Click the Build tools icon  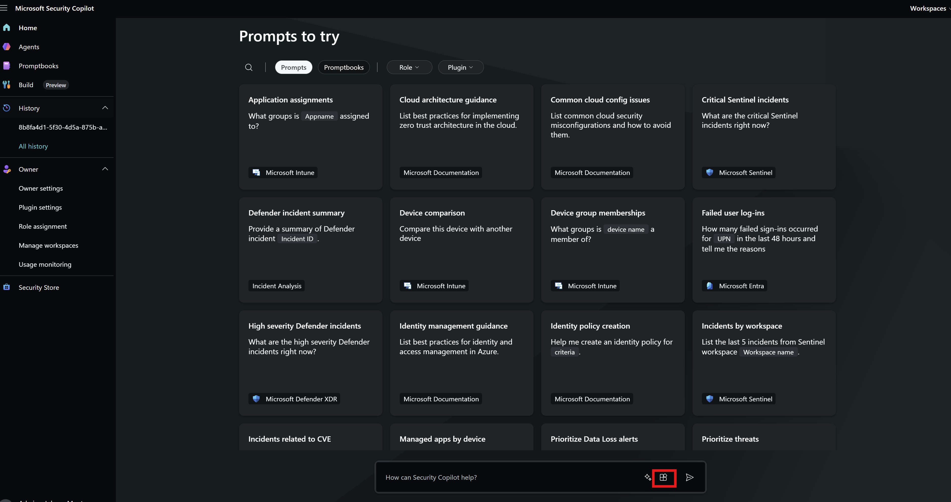click(7, 85)
